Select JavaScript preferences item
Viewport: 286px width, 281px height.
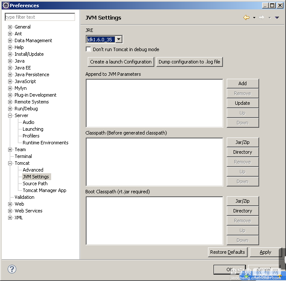25,81
